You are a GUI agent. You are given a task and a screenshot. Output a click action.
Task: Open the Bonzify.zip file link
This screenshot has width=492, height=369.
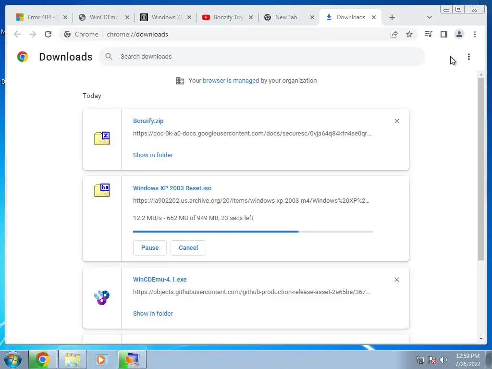(148, 121)
